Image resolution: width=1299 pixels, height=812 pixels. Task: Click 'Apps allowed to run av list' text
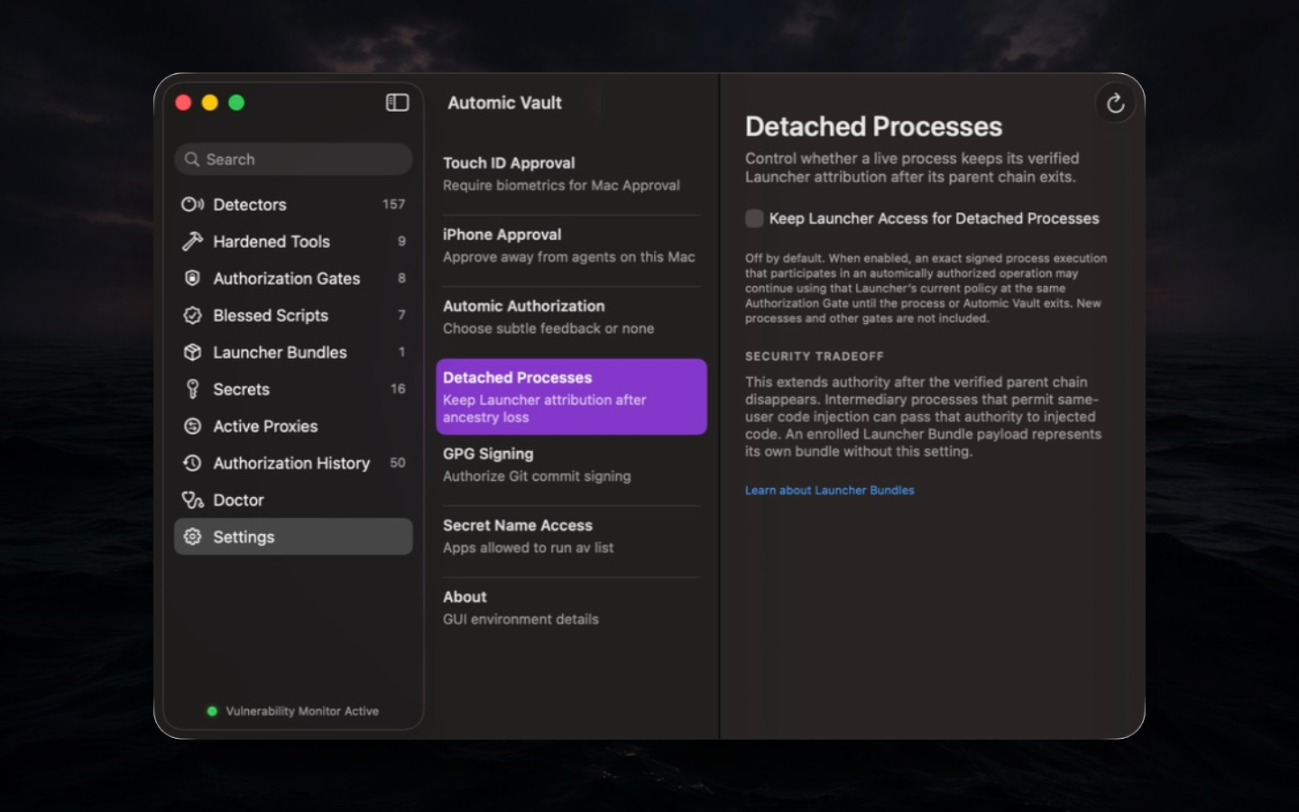click(529, 549)
